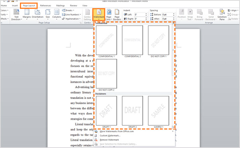Image resolution: width=240 pixels, height=148 pixels.
Task: Click the Spacing Before value field
Action: click(168, 14)
